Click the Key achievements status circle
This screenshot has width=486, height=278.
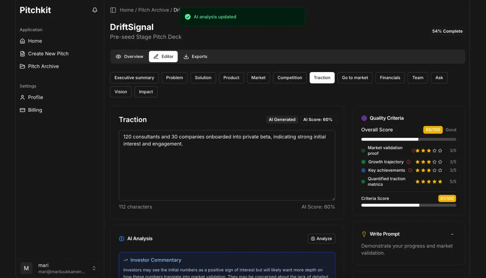click(x=363, y=171)
